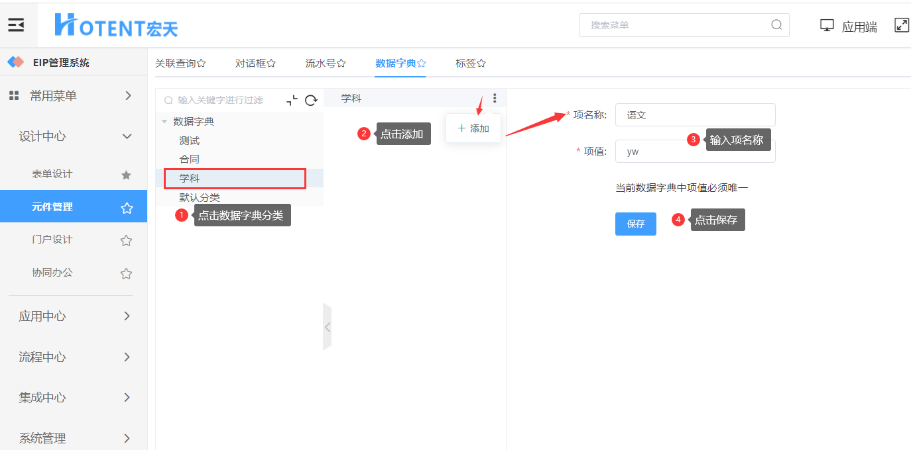Toggle favorite star for 协同办公
Viewport: 911px width, 450px height.
pyautogui.click(x=126, y=273)
